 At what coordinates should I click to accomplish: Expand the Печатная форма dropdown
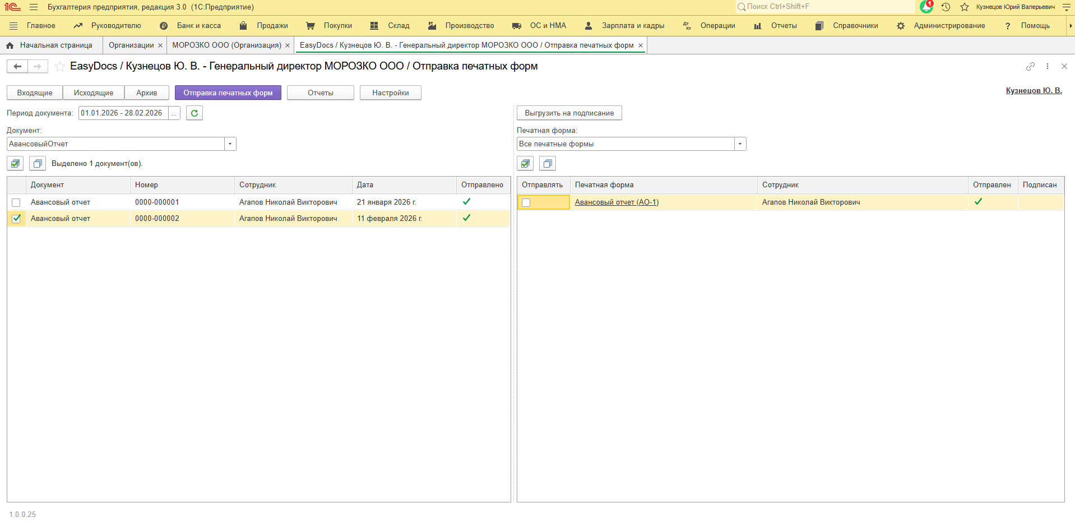740,144
